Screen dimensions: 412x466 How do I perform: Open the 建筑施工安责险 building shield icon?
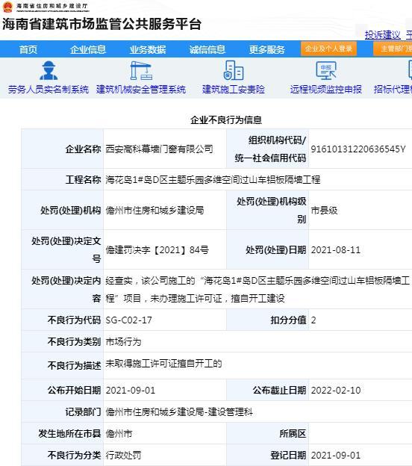234,70
